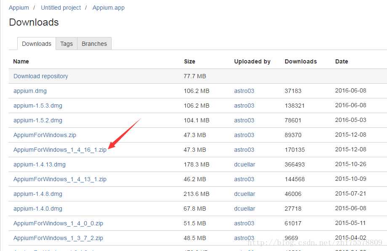Download appium-1.5.3.dmg

click(x=38, y=106)
